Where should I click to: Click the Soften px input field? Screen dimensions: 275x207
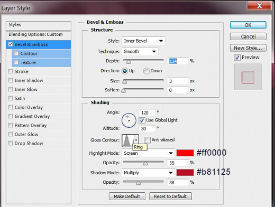pos(178,90)
